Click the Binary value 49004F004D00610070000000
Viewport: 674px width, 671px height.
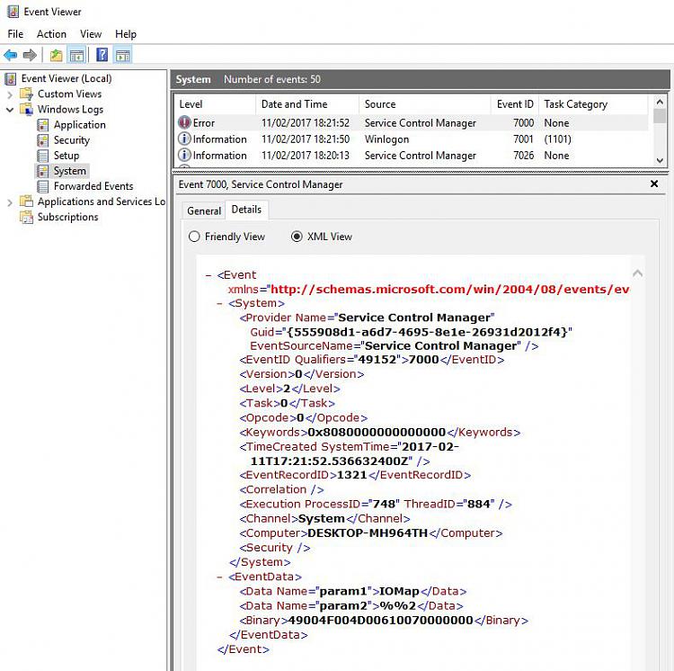tap(380, 621)
